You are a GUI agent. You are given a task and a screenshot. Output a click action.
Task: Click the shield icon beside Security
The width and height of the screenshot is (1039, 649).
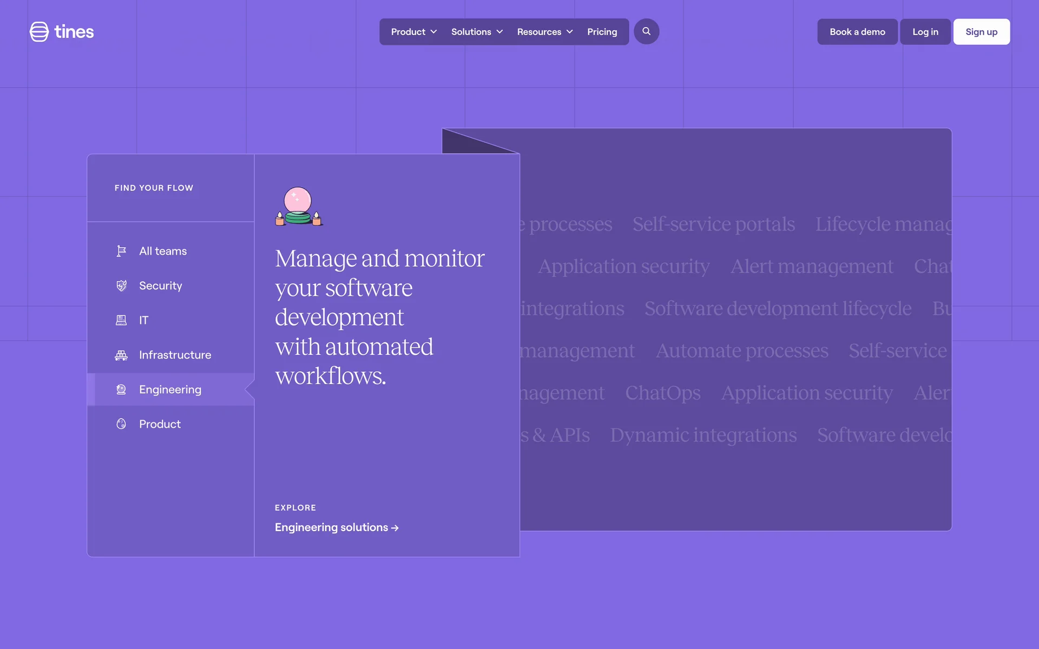click(x=121, y=286)
